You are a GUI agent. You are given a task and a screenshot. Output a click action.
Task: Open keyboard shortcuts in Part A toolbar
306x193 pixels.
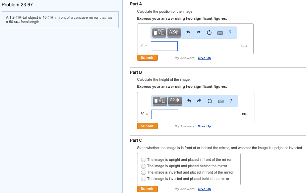[220, 33]
